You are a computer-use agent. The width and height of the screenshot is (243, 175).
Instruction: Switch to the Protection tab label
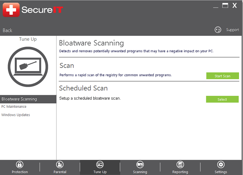pos(20,172)
